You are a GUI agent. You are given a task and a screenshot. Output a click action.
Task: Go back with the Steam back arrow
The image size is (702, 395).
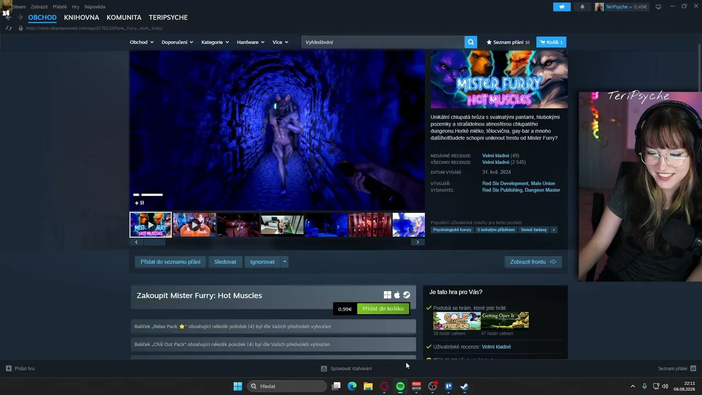pyautogui.click(x=8, y=18)
